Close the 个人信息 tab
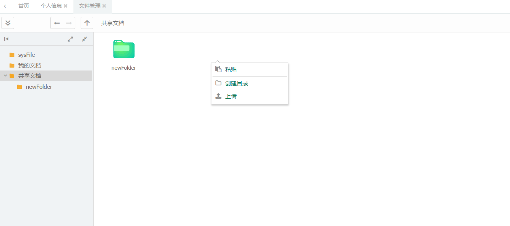 tap(65, 6)
